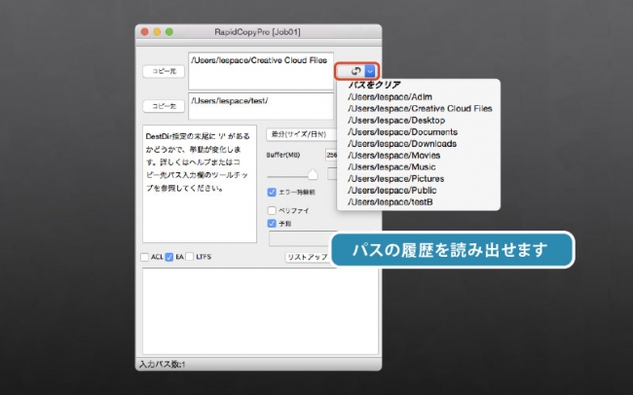Click the speed slider handle
Screen dimensions: 633x395
point(313,175)
